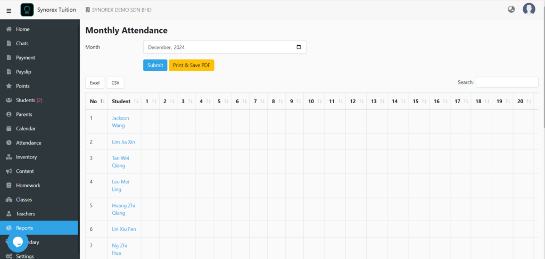Open the globe language icon

point(511,10)
